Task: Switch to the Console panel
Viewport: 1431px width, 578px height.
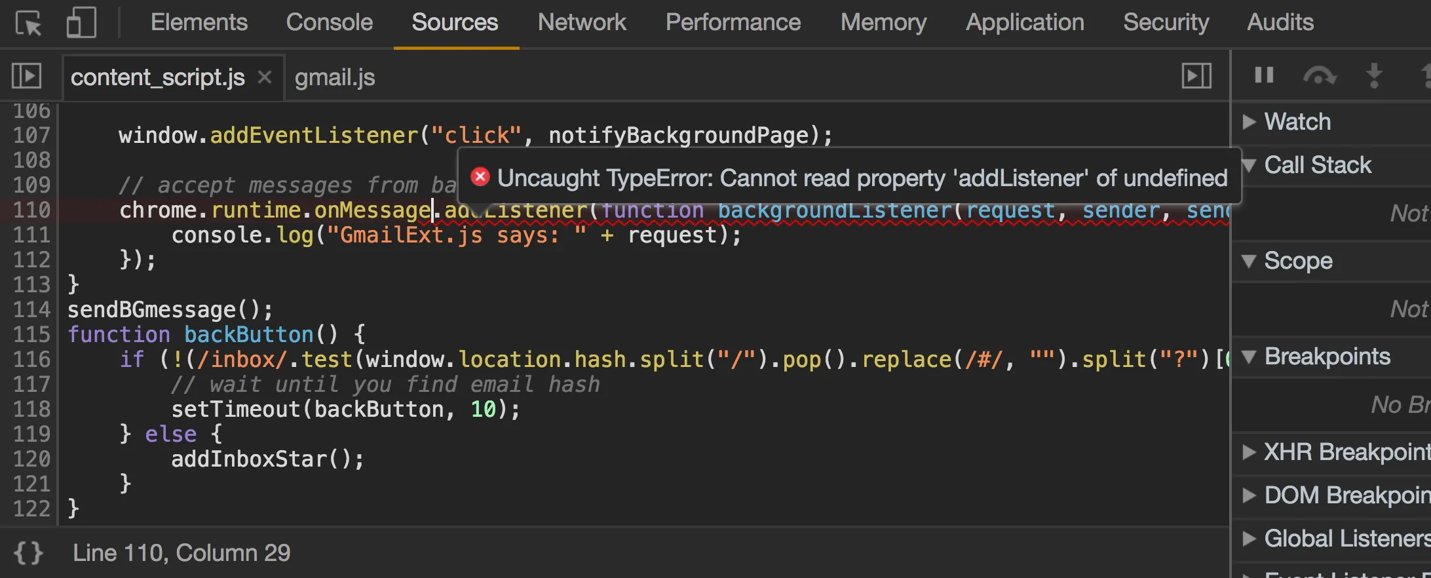Action: [x=329, y=22]
